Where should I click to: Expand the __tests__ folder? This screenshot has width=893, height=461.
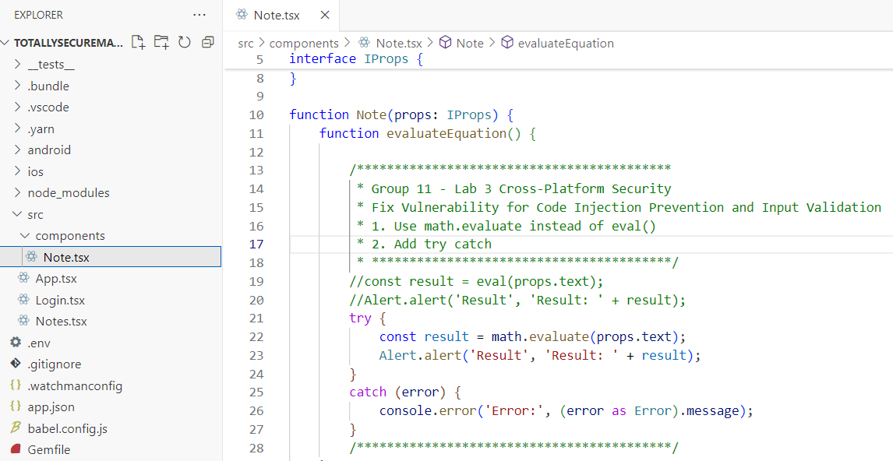pos(18,65)
